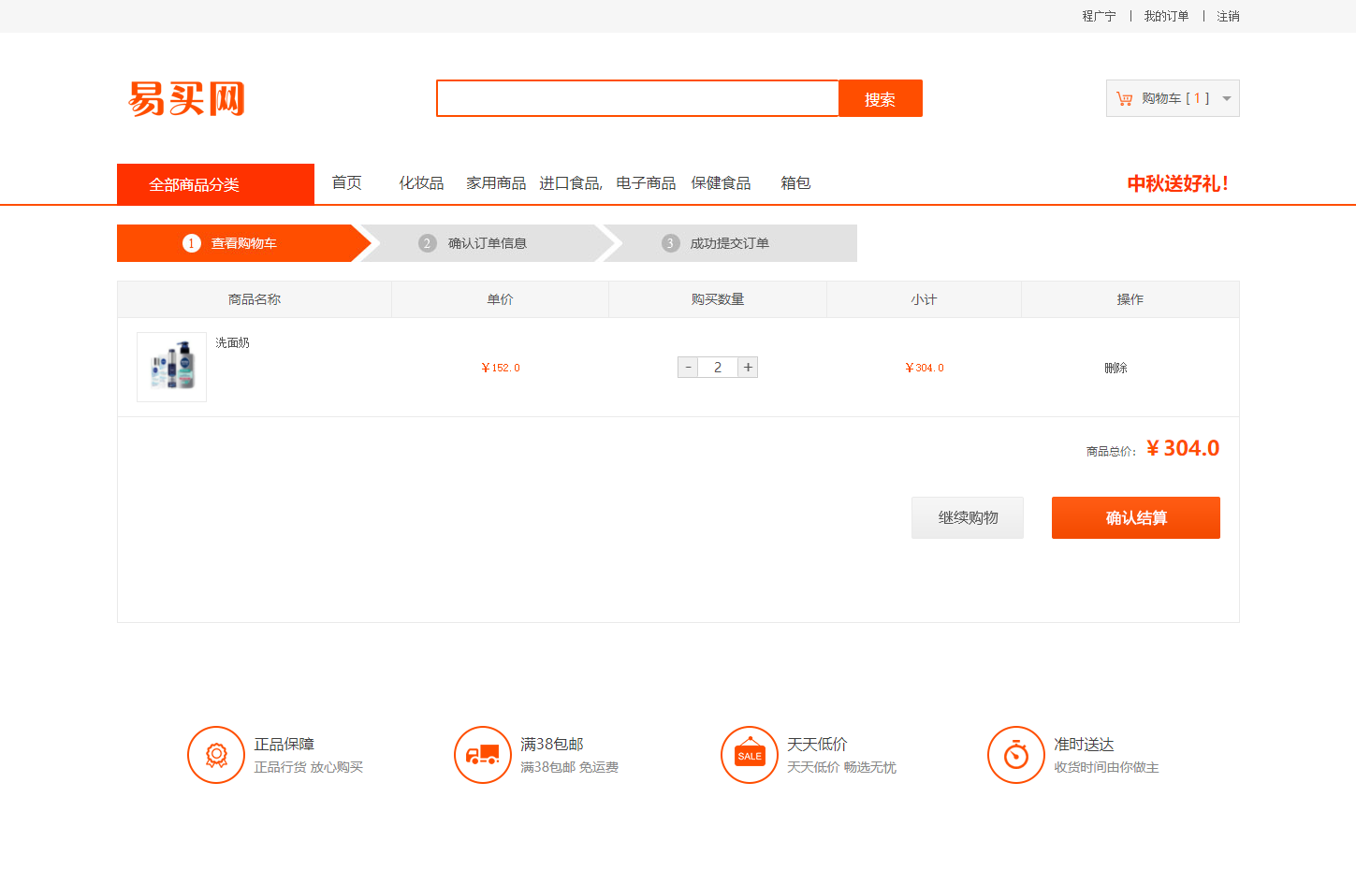Viewport: 1356px width, 884px height.
Task: Click the 满38包邮 delivery truck icon
Action: (x=483, y=755)
